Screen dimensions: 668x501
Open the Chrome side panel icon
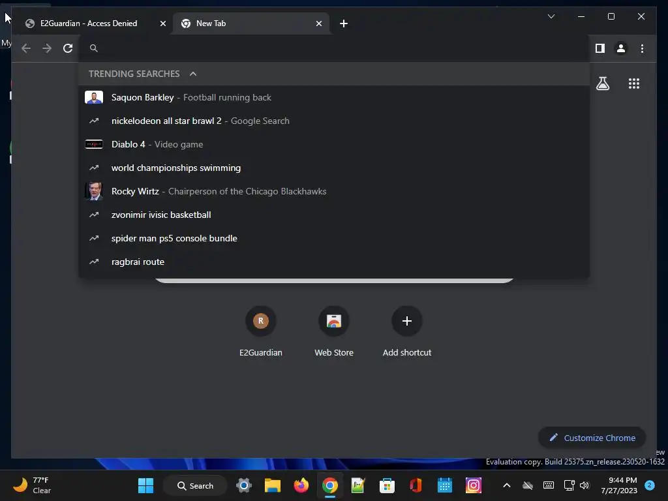coord(600,48)
